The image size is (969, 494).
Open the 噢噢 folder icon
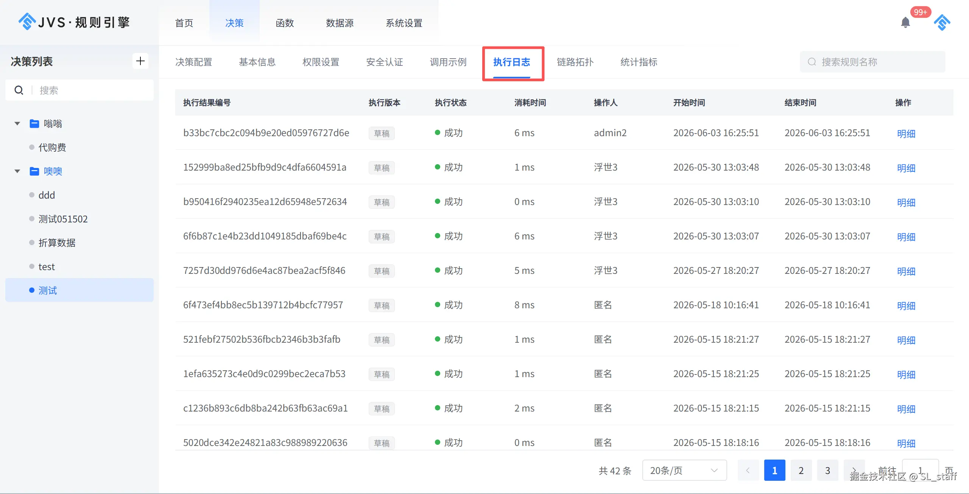coord(34,171)
